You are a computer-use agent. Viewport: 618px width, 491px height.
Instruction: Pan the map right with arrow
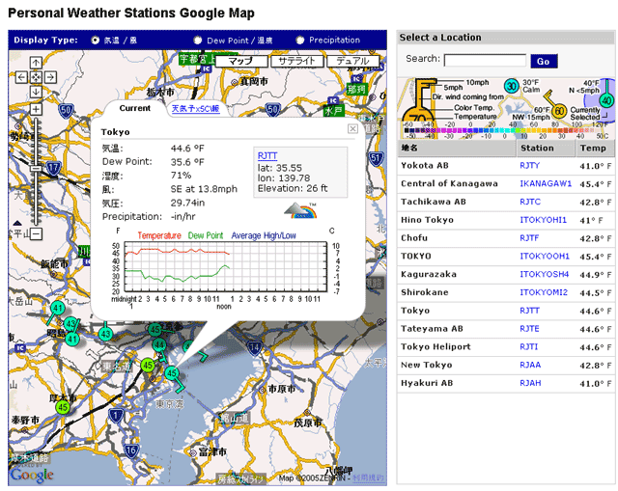(50, 77)
